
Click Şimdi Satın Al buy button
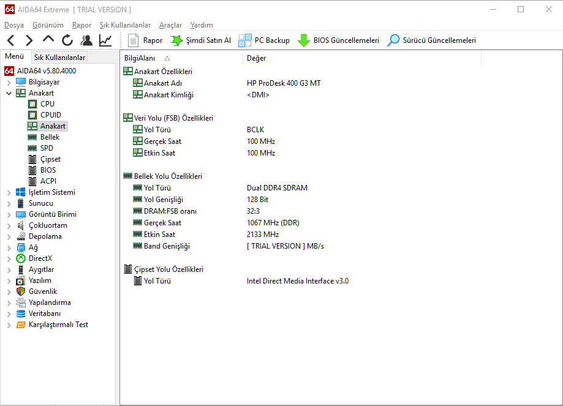tap(200, 40)
